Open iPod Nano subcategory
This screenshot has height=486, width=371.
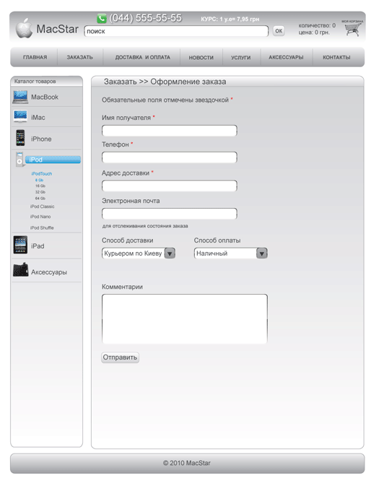[40, 217]
